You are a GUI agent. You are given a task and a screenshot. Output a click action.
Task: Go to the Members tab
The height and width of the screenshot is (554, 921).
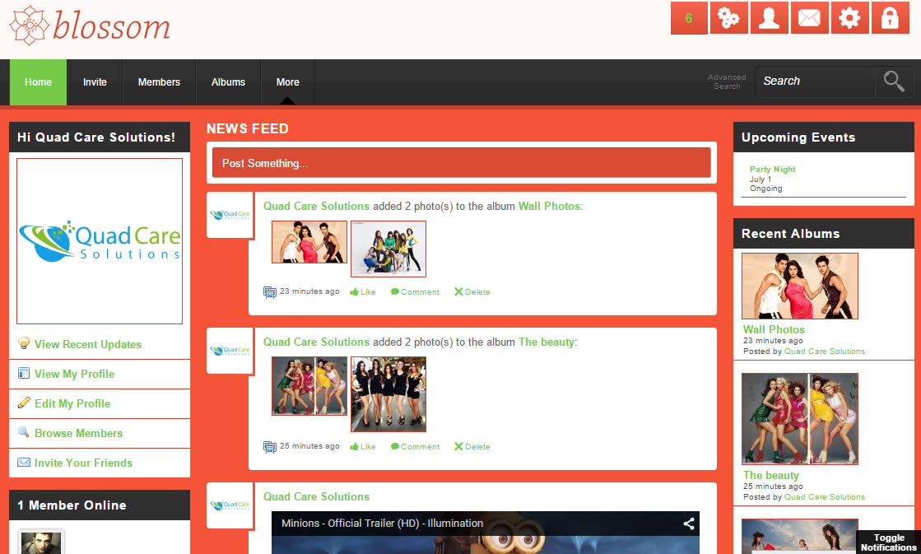tap(159, 82)
